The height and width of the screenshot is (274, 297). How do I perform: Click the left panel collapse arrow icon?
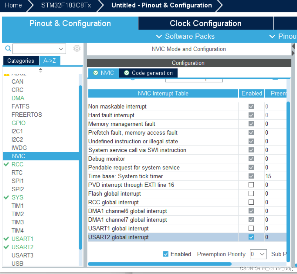(x=293, y=46)
